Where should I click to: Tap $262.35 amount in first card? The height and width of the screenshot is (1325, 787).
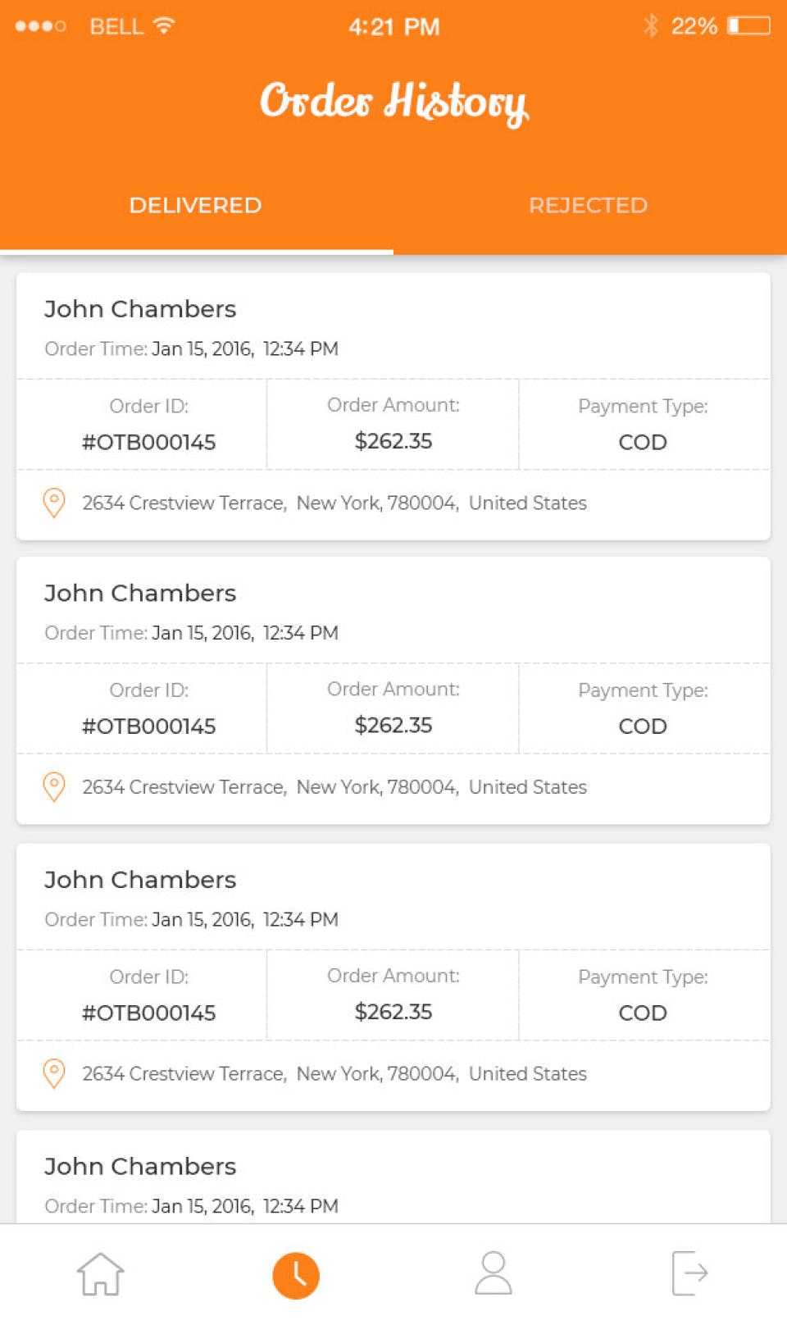[393, 441]
